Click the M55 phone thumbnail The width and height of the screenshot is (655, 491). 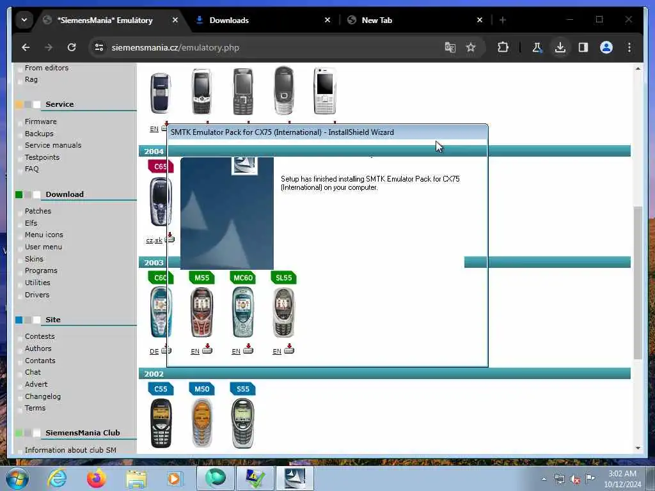(201, 312)
